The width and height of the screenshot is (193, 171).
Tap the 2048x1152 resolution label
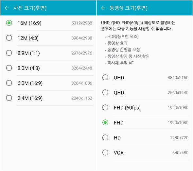(82, 98)
